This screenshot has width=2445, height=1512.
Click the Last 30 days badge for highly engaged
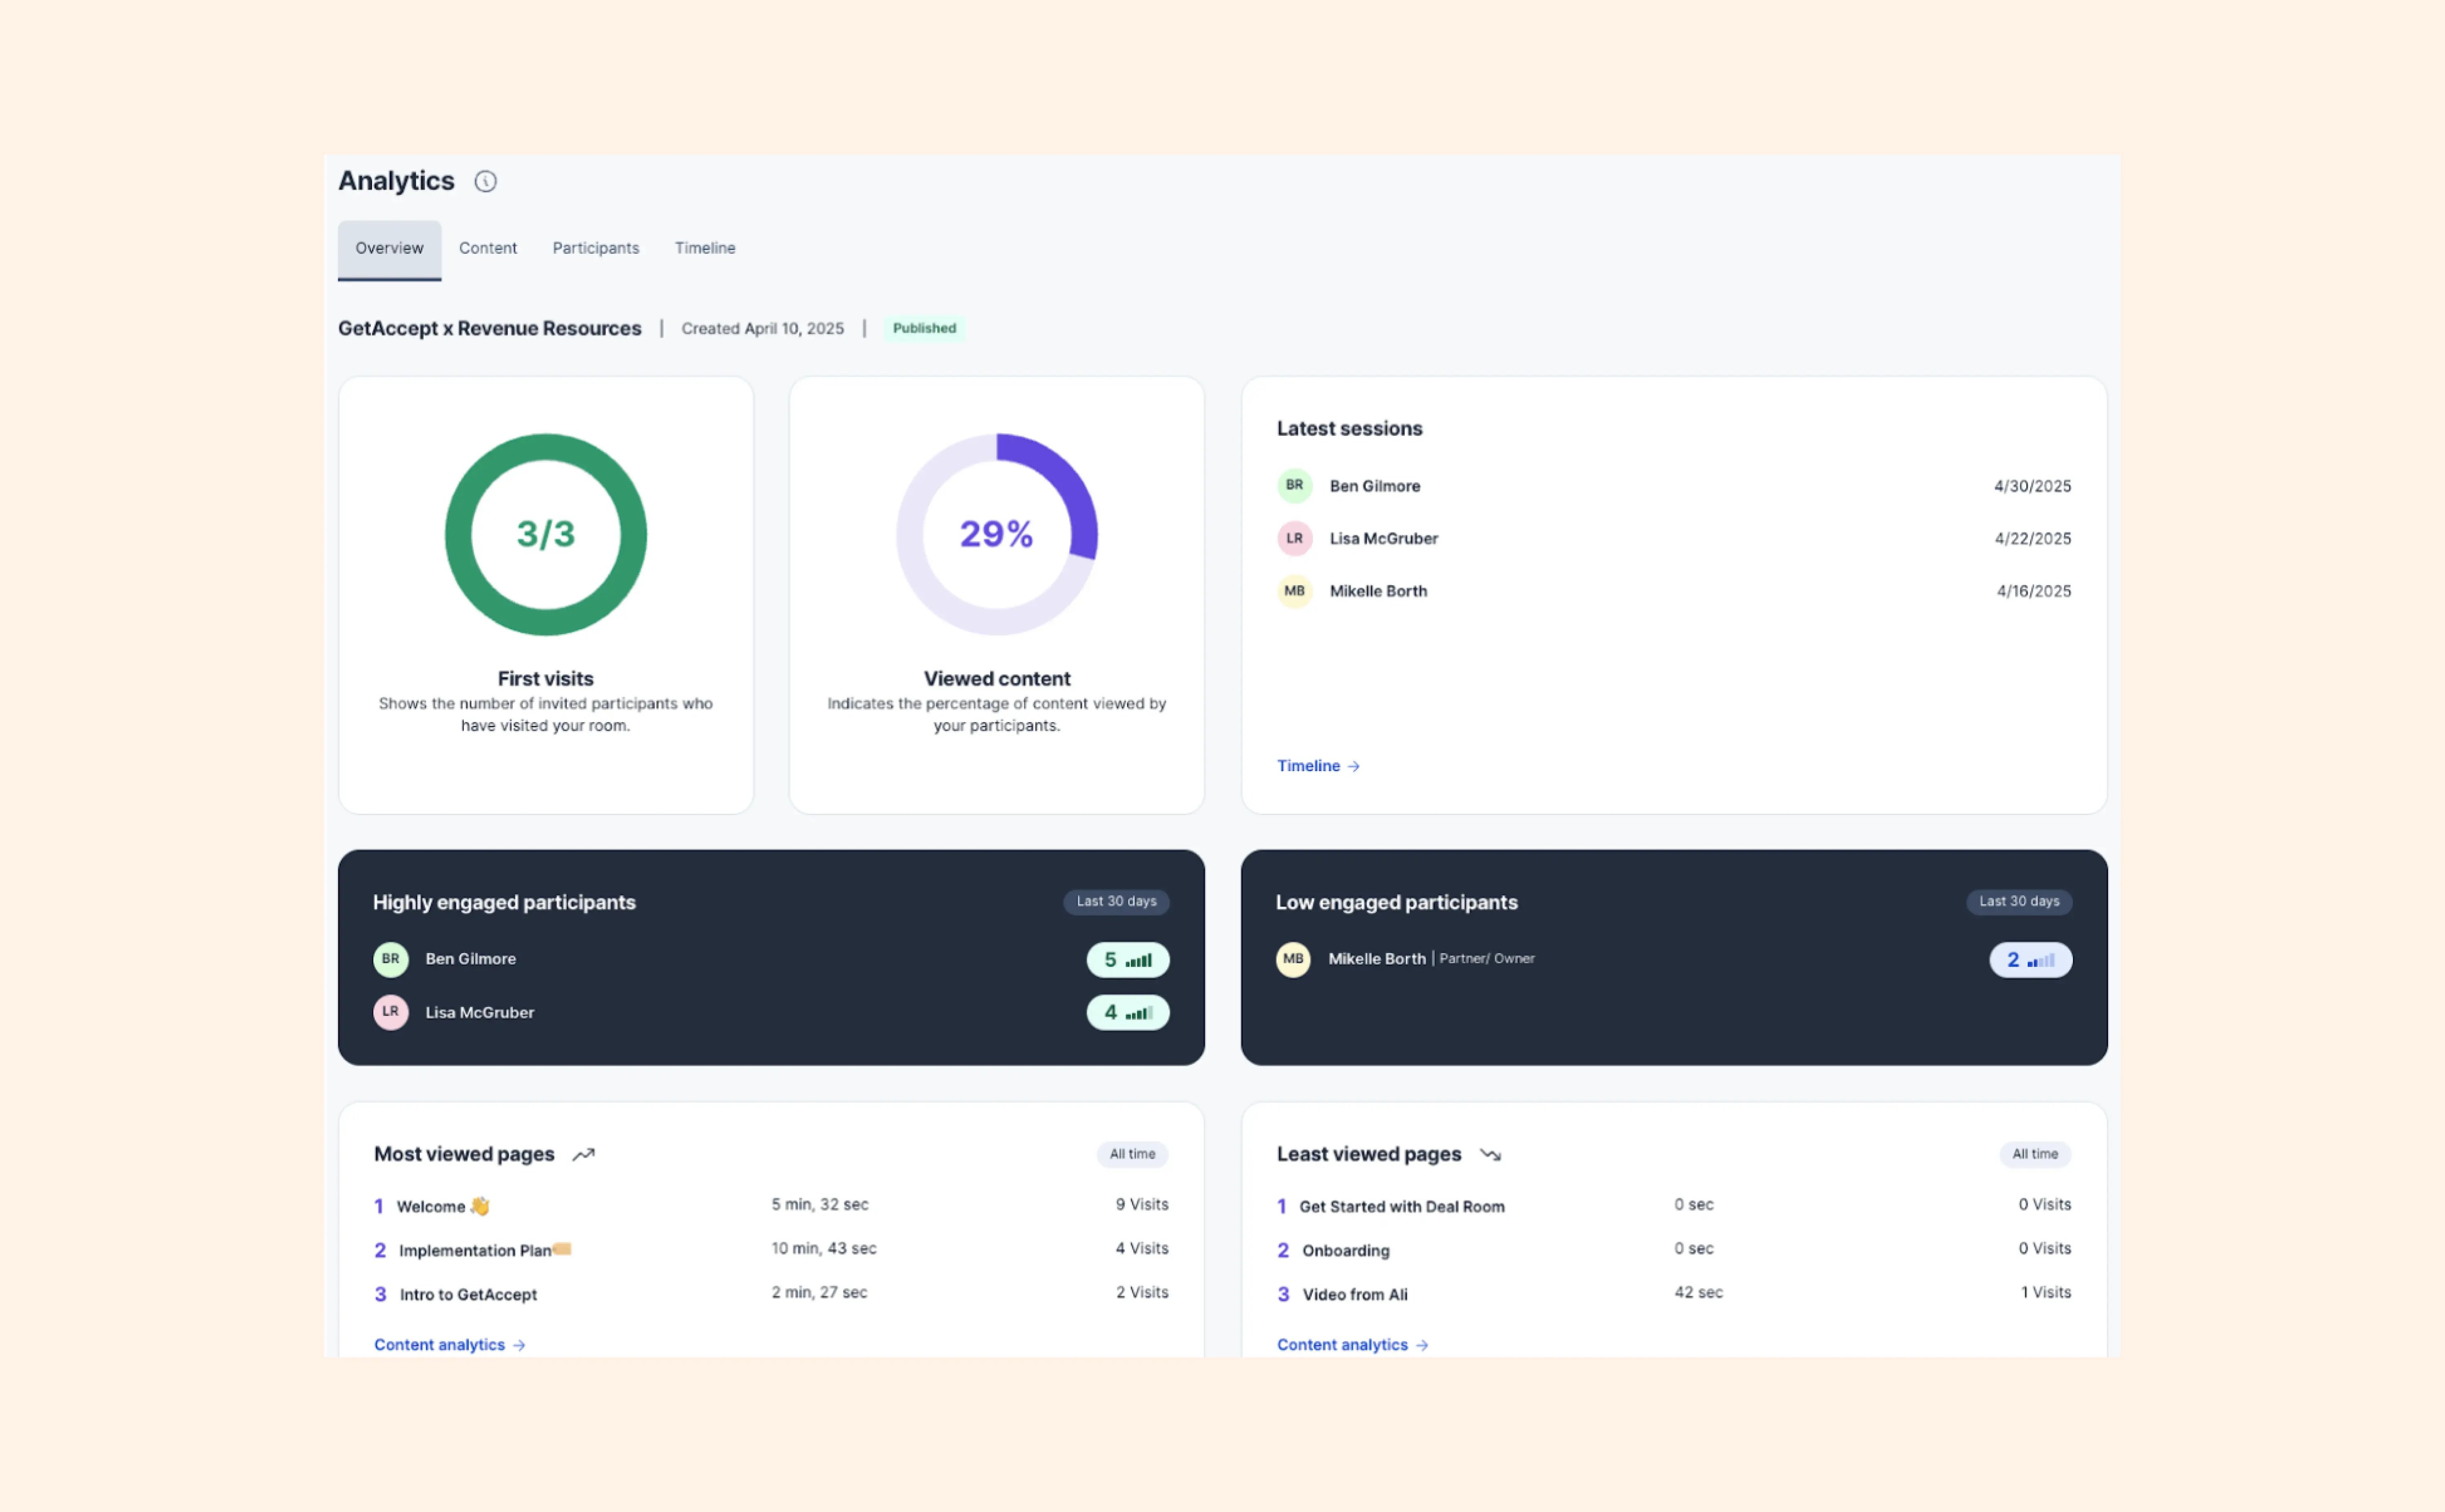tap(1117, 902)
